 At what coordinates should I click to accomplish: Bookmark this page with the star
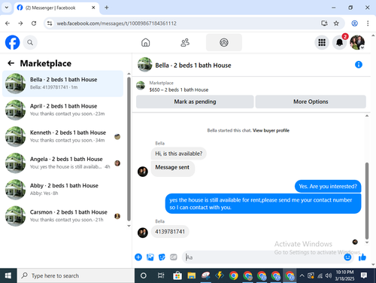336,23
